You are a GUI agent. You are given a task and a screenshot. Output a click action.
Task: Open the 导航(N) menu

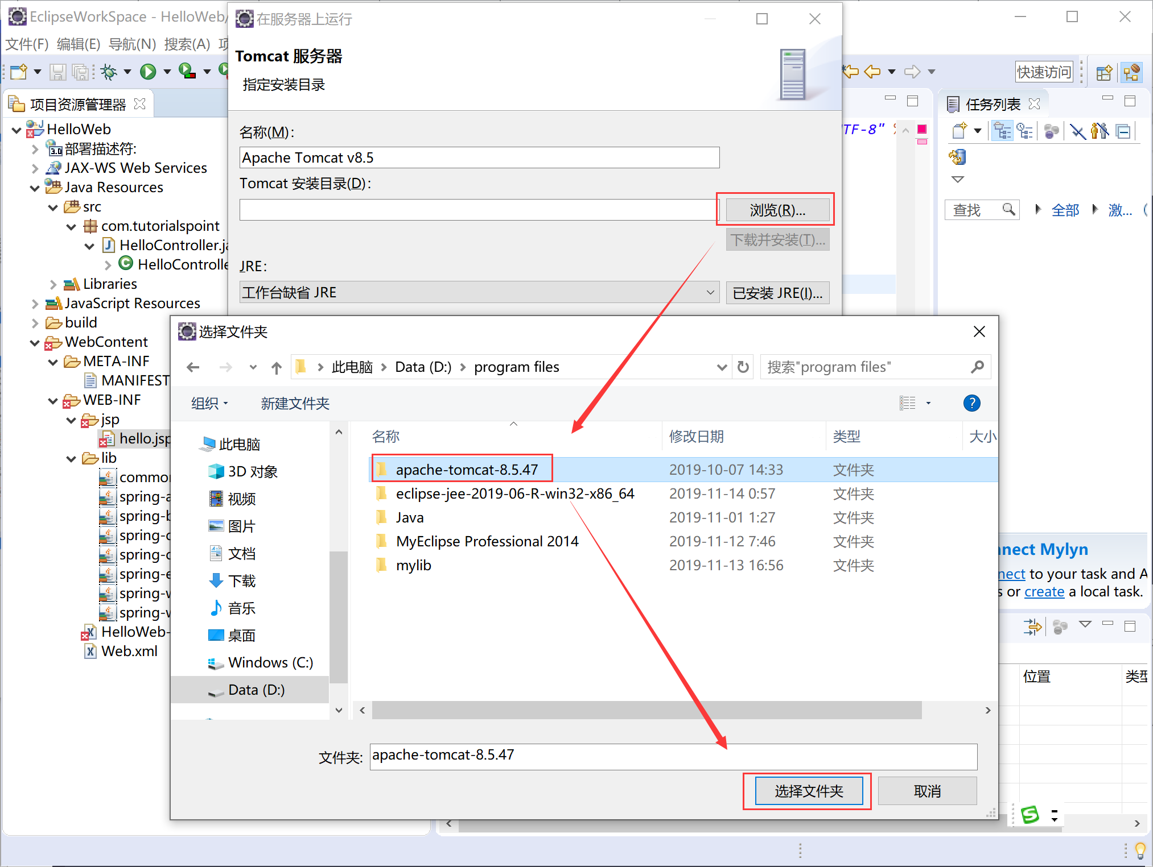point(132,44)
